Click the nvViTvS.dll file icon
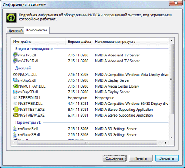This screenshot has width=185, height=168. click(15, 55)
